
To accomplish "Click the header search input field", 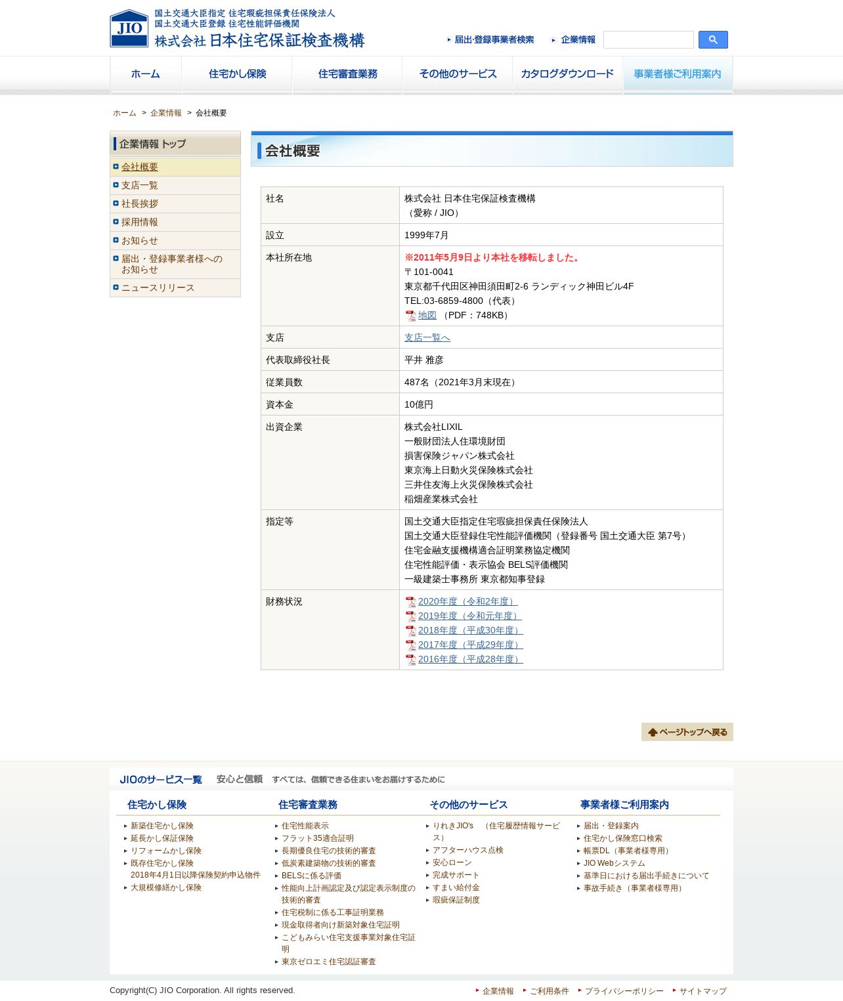I will tap(649, 40).
